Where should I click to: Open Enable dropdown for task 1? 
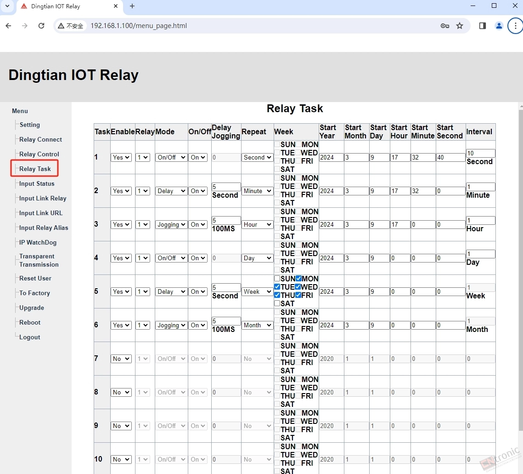click(121, 157)
